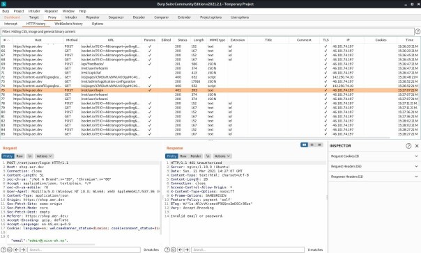The height and width of the screenshot is (253, 421).
Task: Sort by the Method column header
Action: (72, 40)
